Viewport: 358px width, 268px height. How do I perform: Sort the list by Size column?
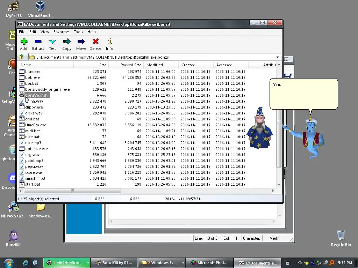(91, 65)
